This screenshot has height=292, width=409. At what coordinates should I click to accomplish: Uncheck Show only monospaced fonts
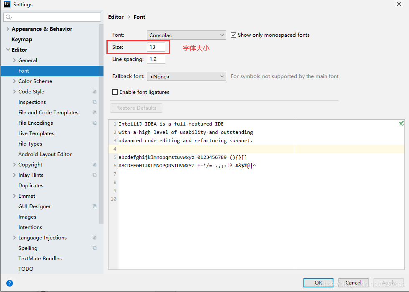pos(233,35)
